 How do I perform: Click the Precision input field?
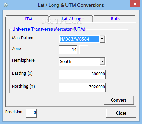[31, 113]
